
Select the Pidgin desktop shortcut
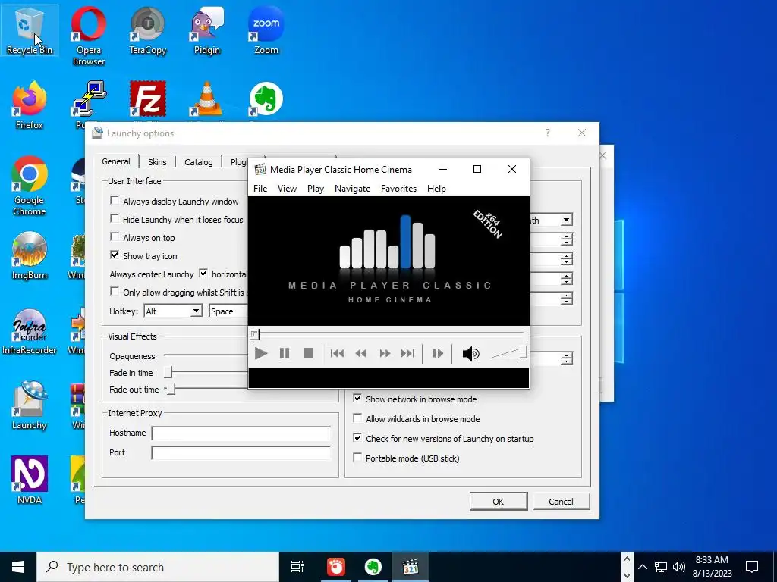pyautogui.click(x=206, y=30)
